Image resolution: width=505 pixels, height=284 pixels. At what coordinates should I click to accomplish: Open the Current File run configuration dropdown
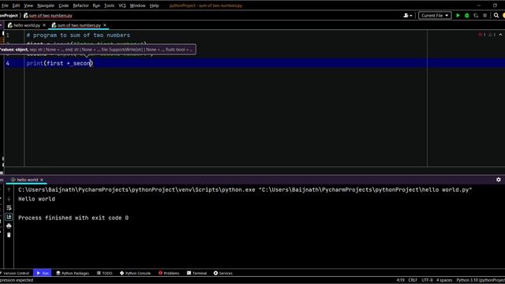pos(435,16)
